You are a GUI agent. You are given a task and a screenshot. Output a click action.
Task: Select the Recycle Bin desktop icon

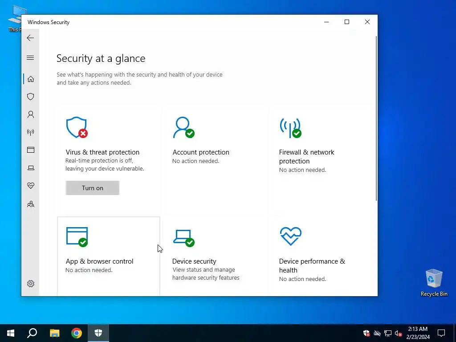pos(434,283)
